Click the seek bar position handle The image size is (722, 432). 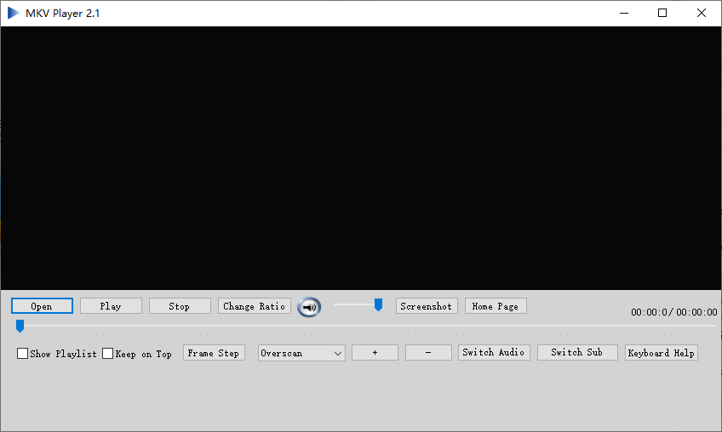20,326
